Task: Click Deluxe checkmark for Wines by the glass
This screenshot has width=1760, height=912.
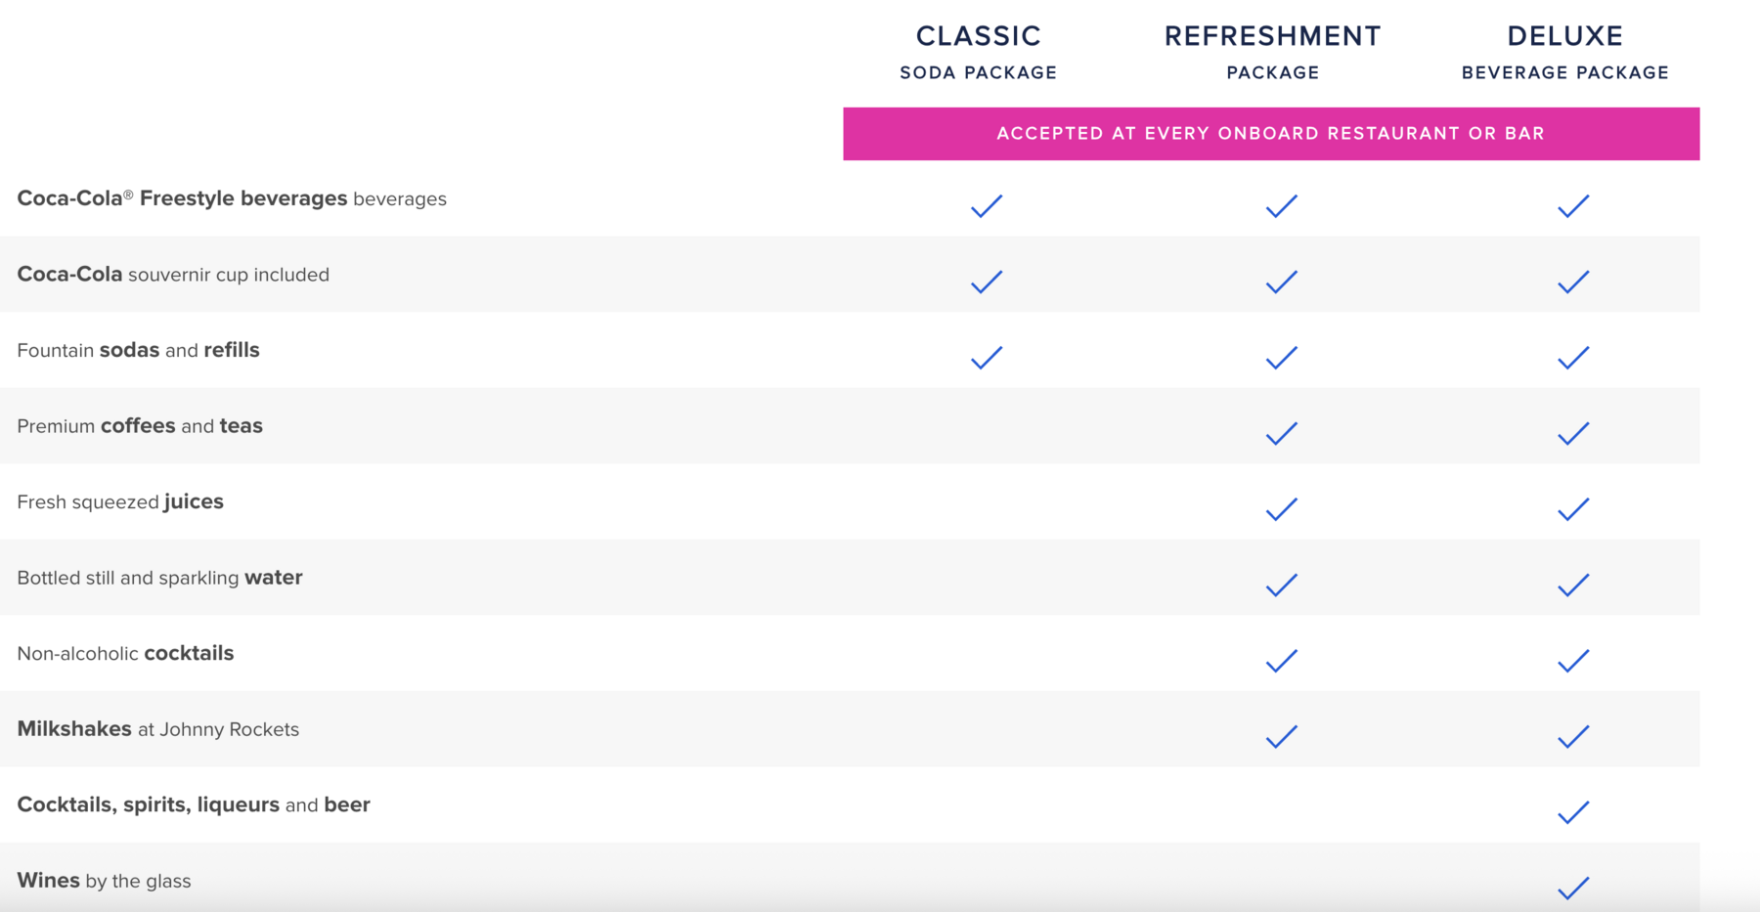Action: tap(1573, 888)
